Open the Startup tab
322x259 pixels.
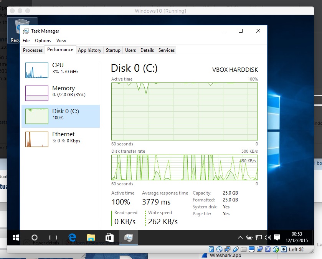[x=113, y=50]
